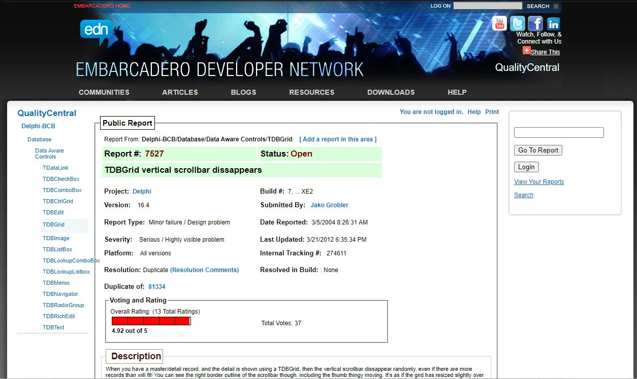Click the Print link

(492, 112)
